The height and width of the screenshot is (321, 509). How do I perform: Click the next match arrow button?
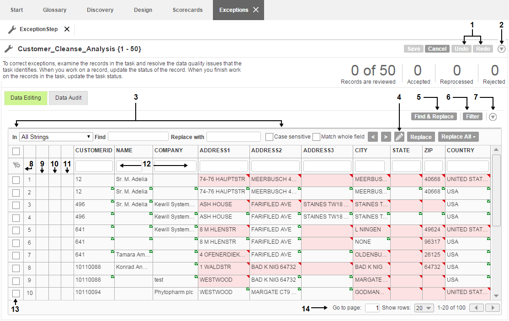pyautogui.click(x=386, y=137)
